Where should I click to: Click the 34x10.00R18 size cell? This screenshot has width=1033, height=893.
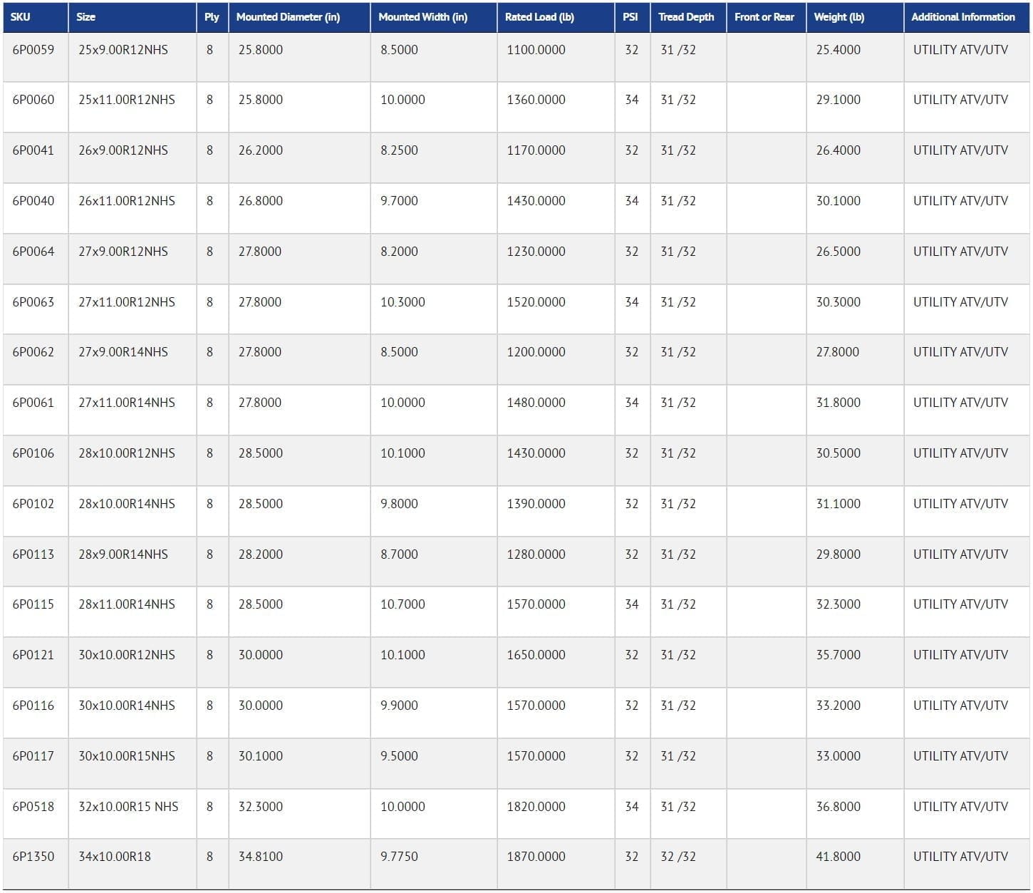pos(115,857)
